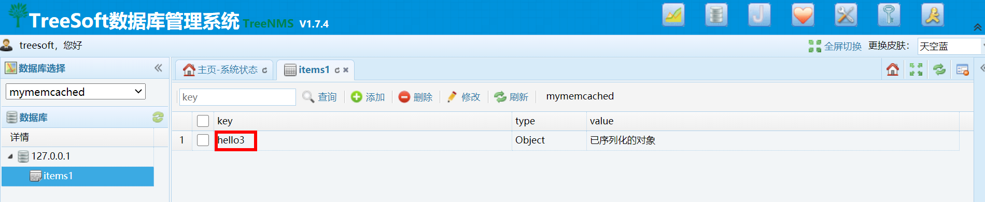Open the J-shaped icon in header
985x202 pixels.
click(759, 15)
